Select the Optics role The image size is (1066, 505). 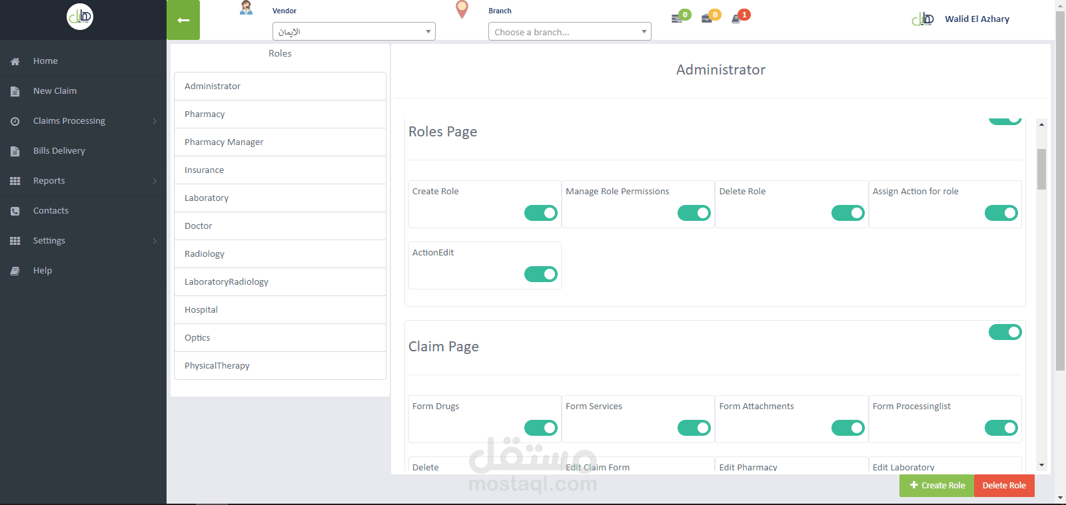pos(280,338)
